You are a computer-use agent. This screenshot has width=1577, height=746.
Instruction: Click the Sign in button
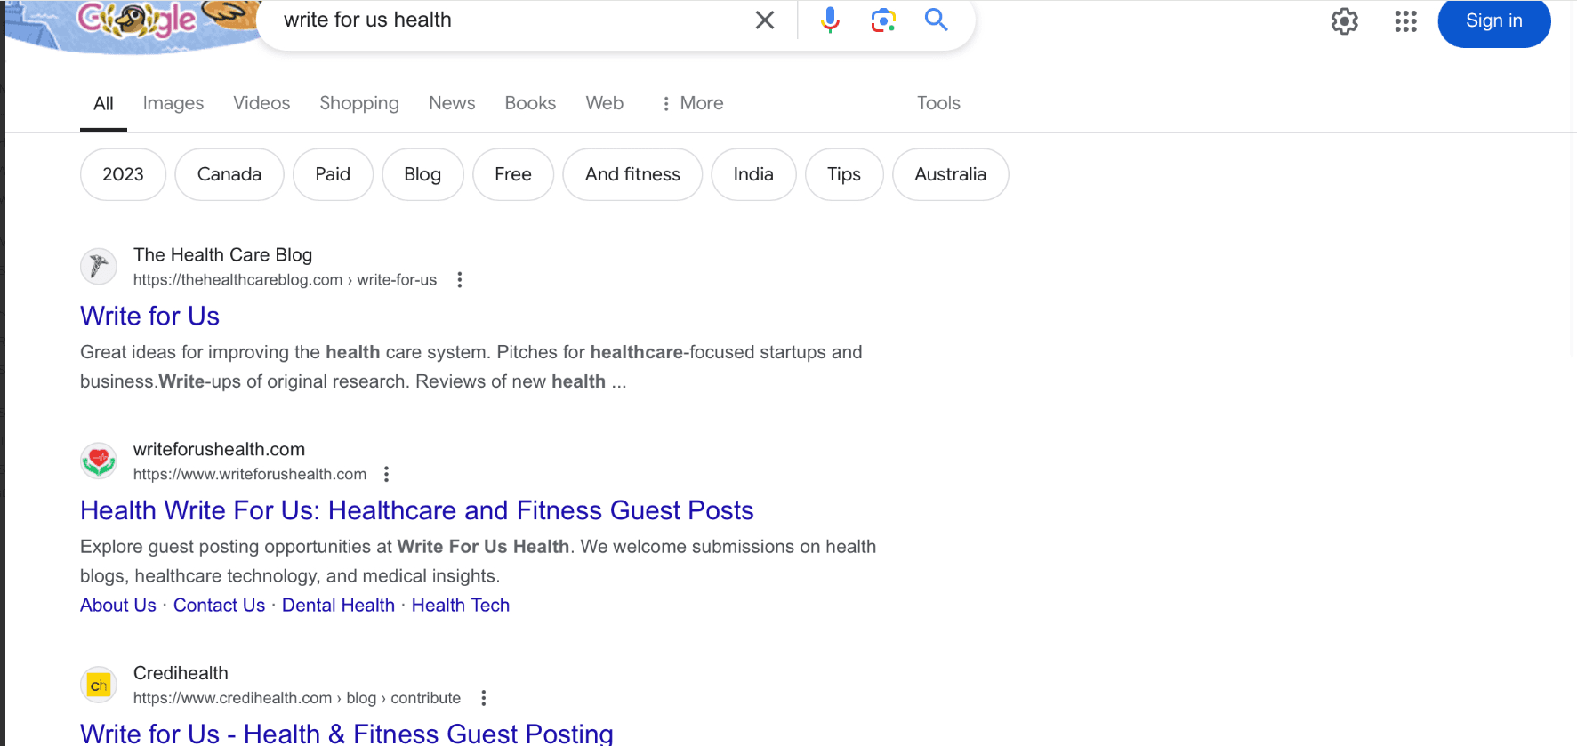tap(1494, 21)
